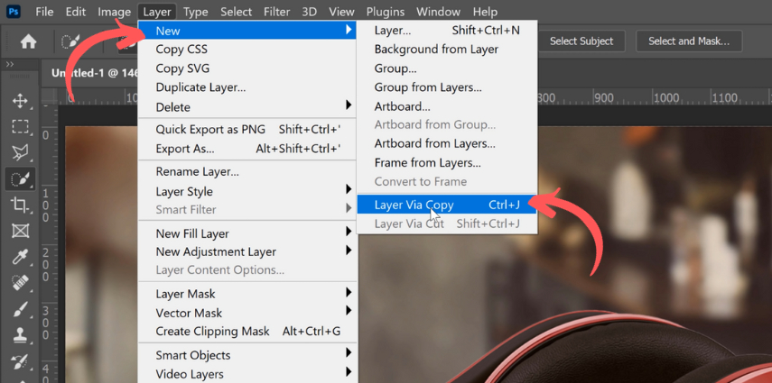Expand the Video Layers submenu

pos(247,374)
